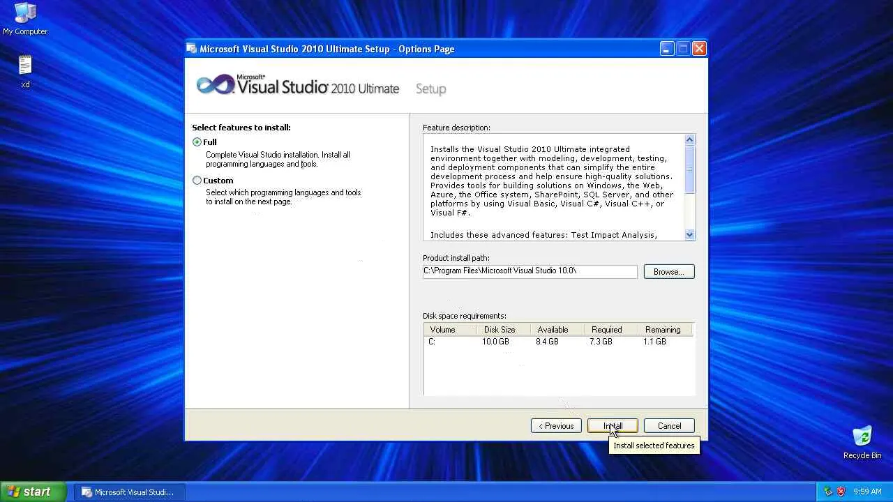Image resolution: width=893 pixels, height=502 pixels.
Task: Click the 7.3 GB required value
Action: click(601, 342)
